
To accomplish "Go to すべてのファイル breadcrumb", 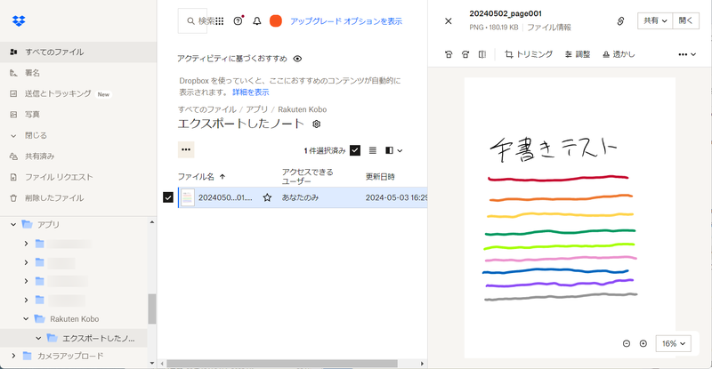I will [207, 109].
